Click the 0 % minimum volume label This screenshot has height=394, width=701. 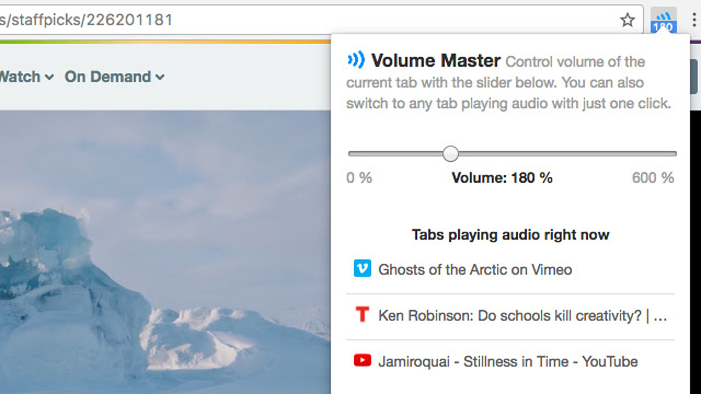click(359, 178)
